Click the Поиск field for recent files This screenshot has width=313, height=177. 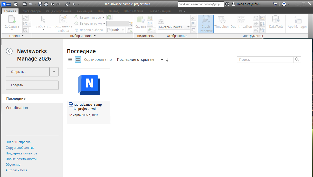tap(265, 60)
